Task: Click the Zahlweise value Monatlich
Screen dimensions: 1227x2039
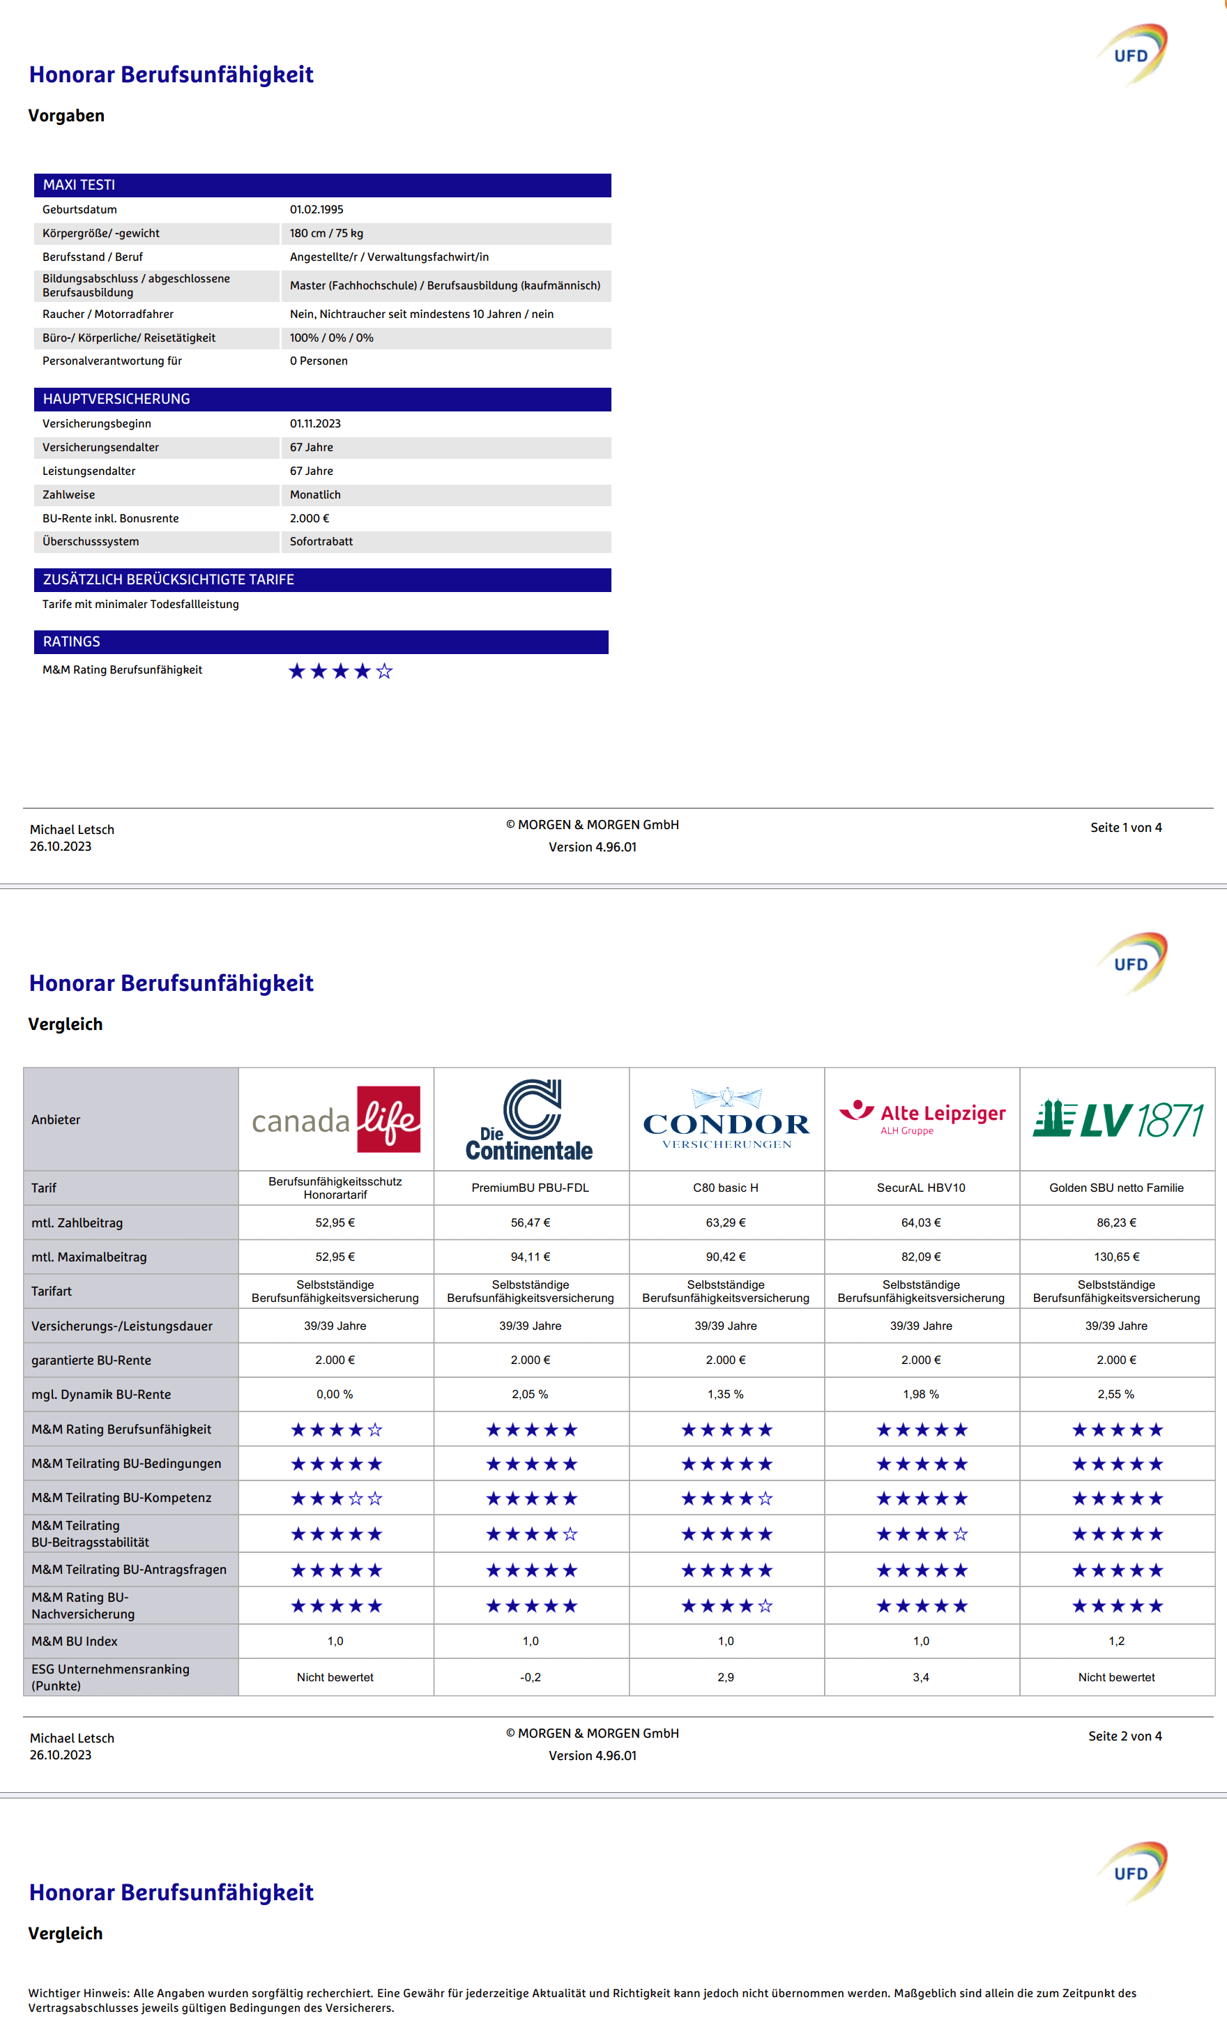Action: [x=315, y=494]
